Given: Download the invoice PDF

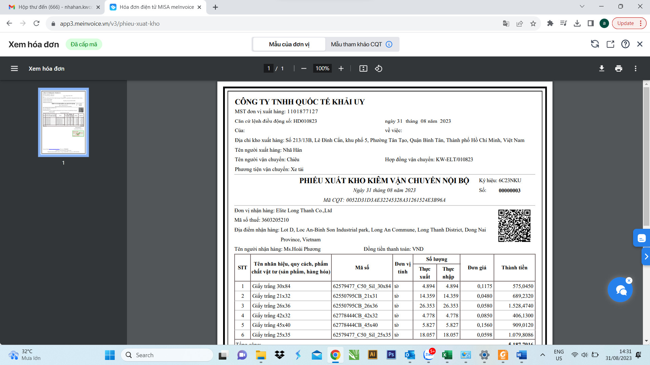Looking at the screenshot, I should [x=602, y=69].
